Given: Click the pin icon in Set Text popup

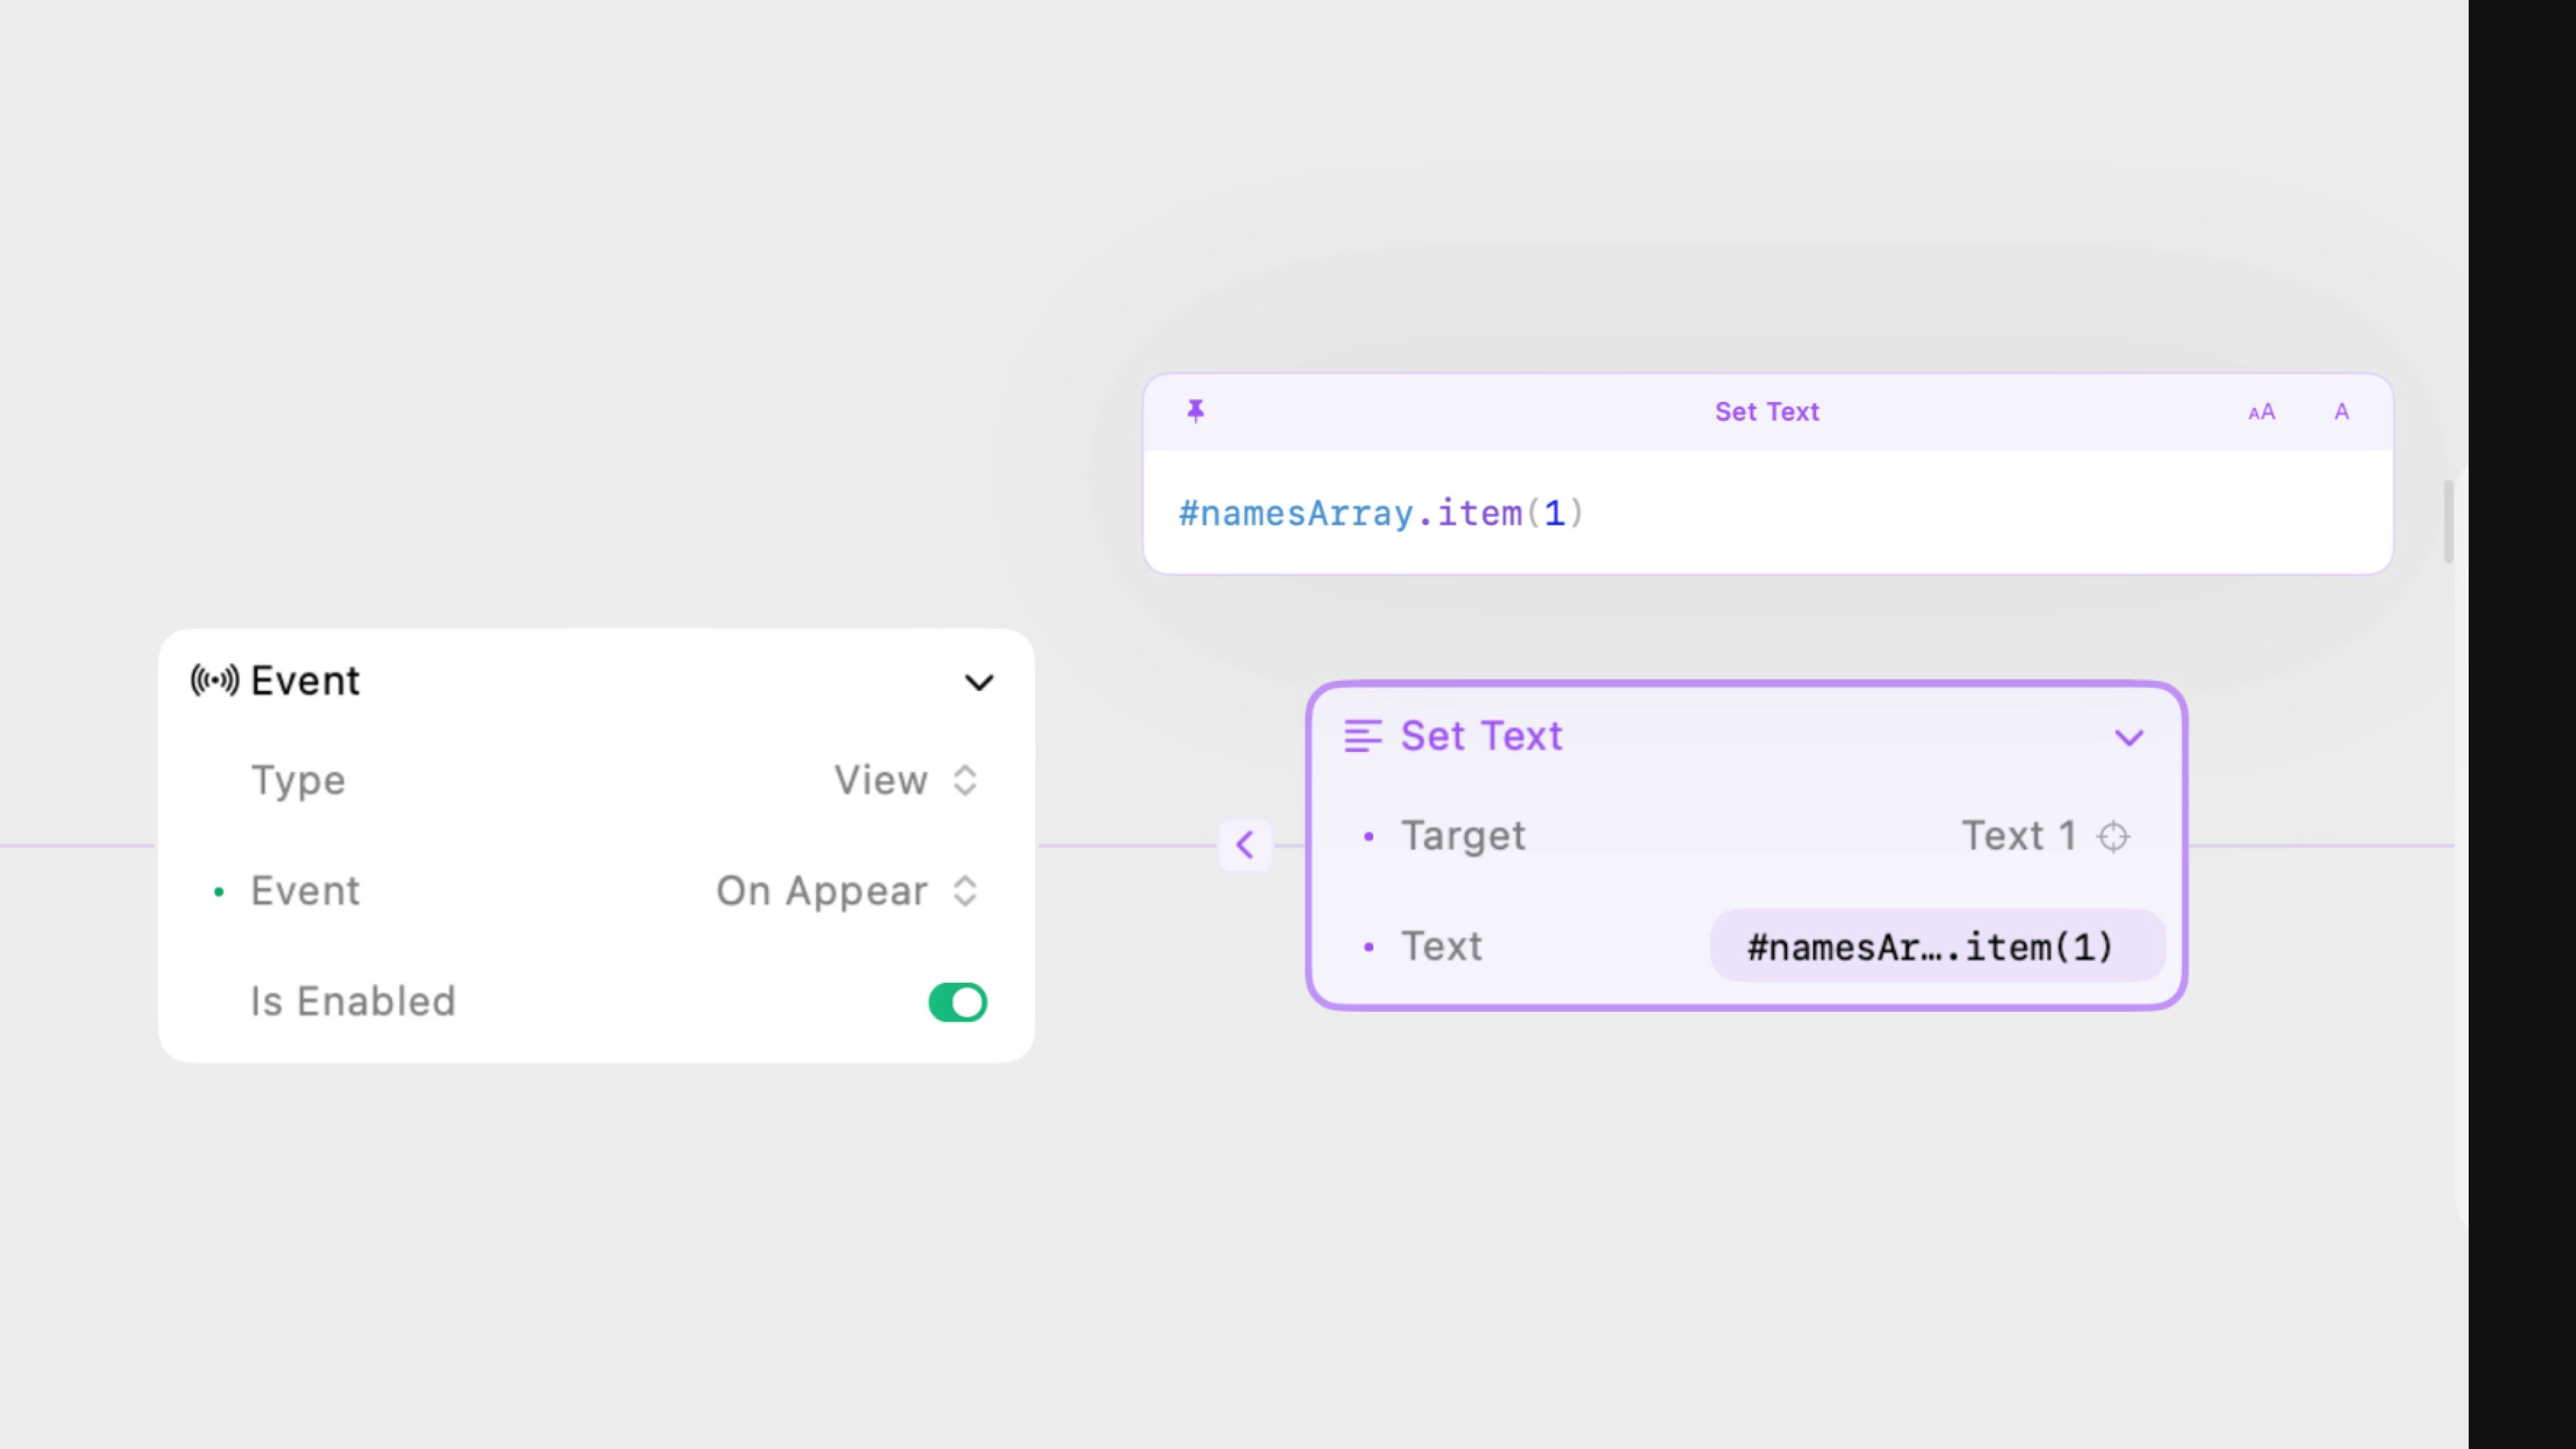Looking at the screenshot, I should 1195,411.
